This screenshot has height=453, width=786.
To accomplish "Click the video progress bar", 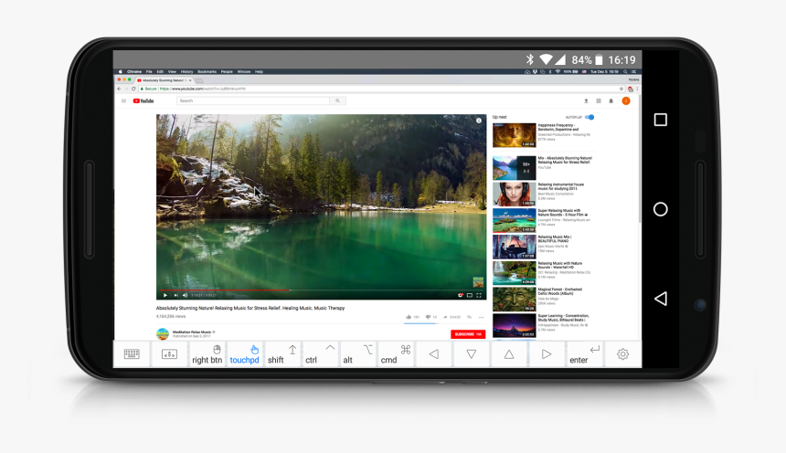I will pos(320,290).
